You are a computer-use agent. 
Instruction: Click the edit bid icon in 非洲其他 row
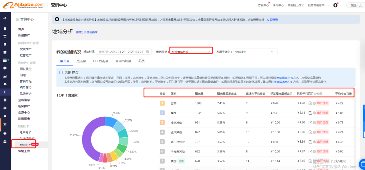click(310, 122)
